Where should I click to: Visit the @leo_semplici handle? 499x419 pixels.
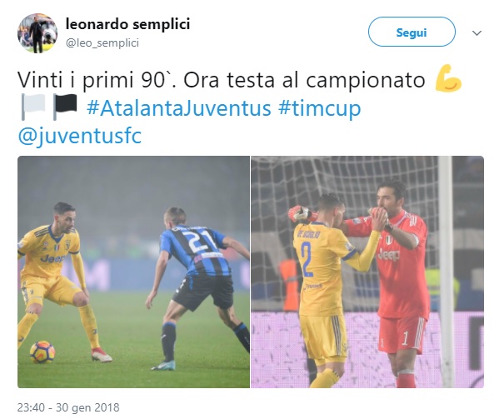point(102,42)
